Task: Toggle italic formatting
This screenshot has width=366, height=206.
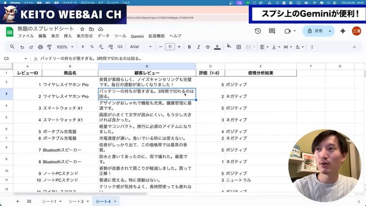Action: pos(199,47)
